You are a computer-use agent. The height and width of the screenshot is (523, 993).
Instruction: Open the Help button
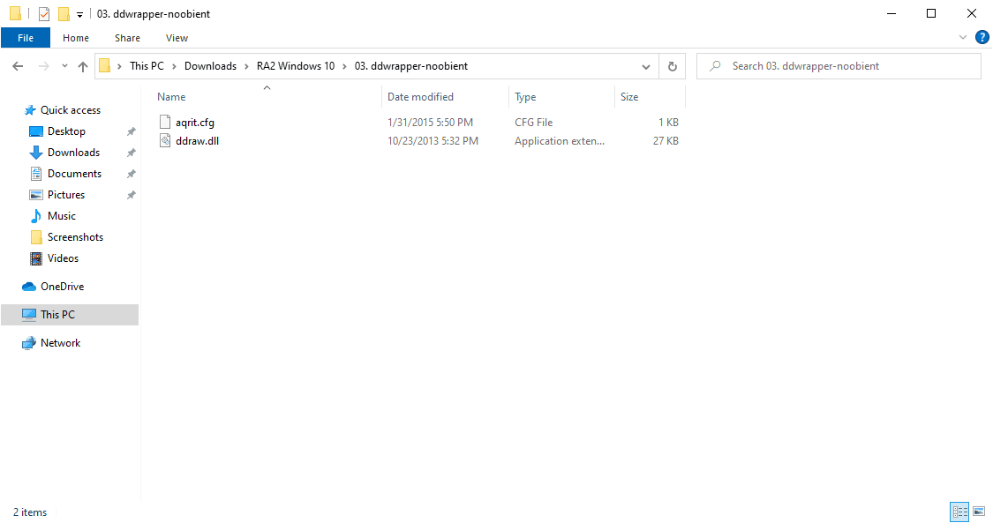pos(982,37)
